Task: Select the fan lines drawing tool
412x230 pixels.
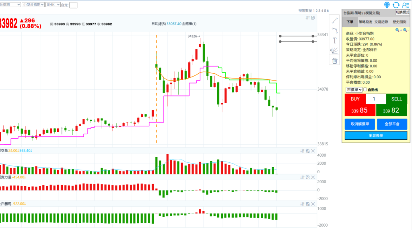Action: [x=334, y=50]
